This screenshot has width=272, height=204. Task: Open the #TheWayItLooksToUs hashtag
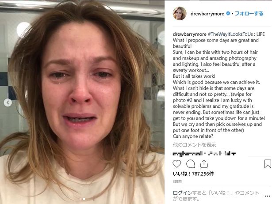tap(230, 34)
